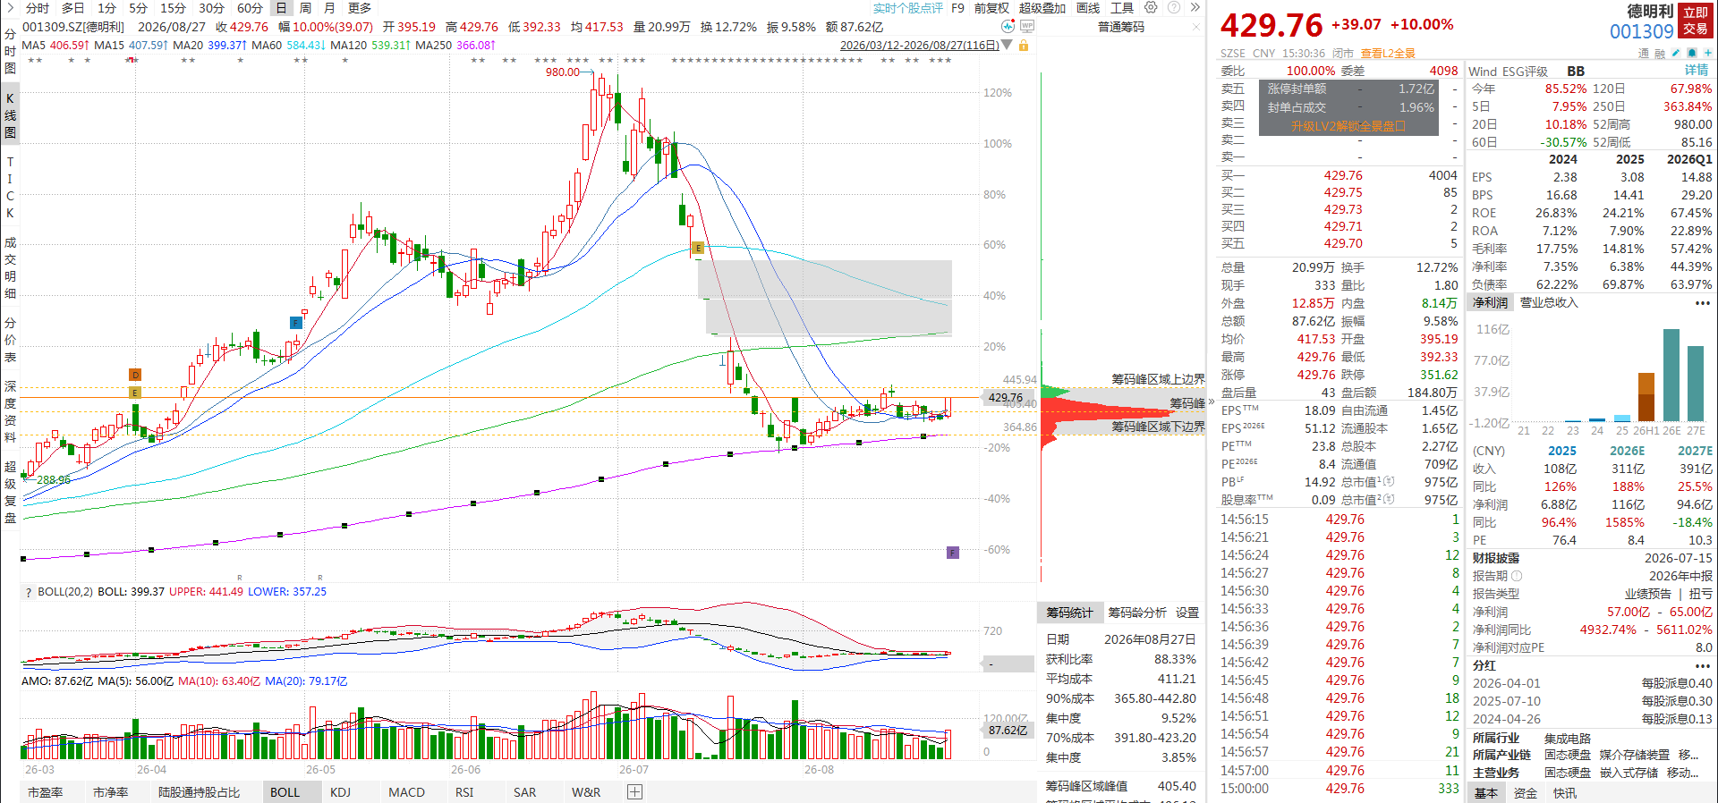Expand the toolbar with the double-arrow icon
1718x803 pixels.
tap(1195, 7)
